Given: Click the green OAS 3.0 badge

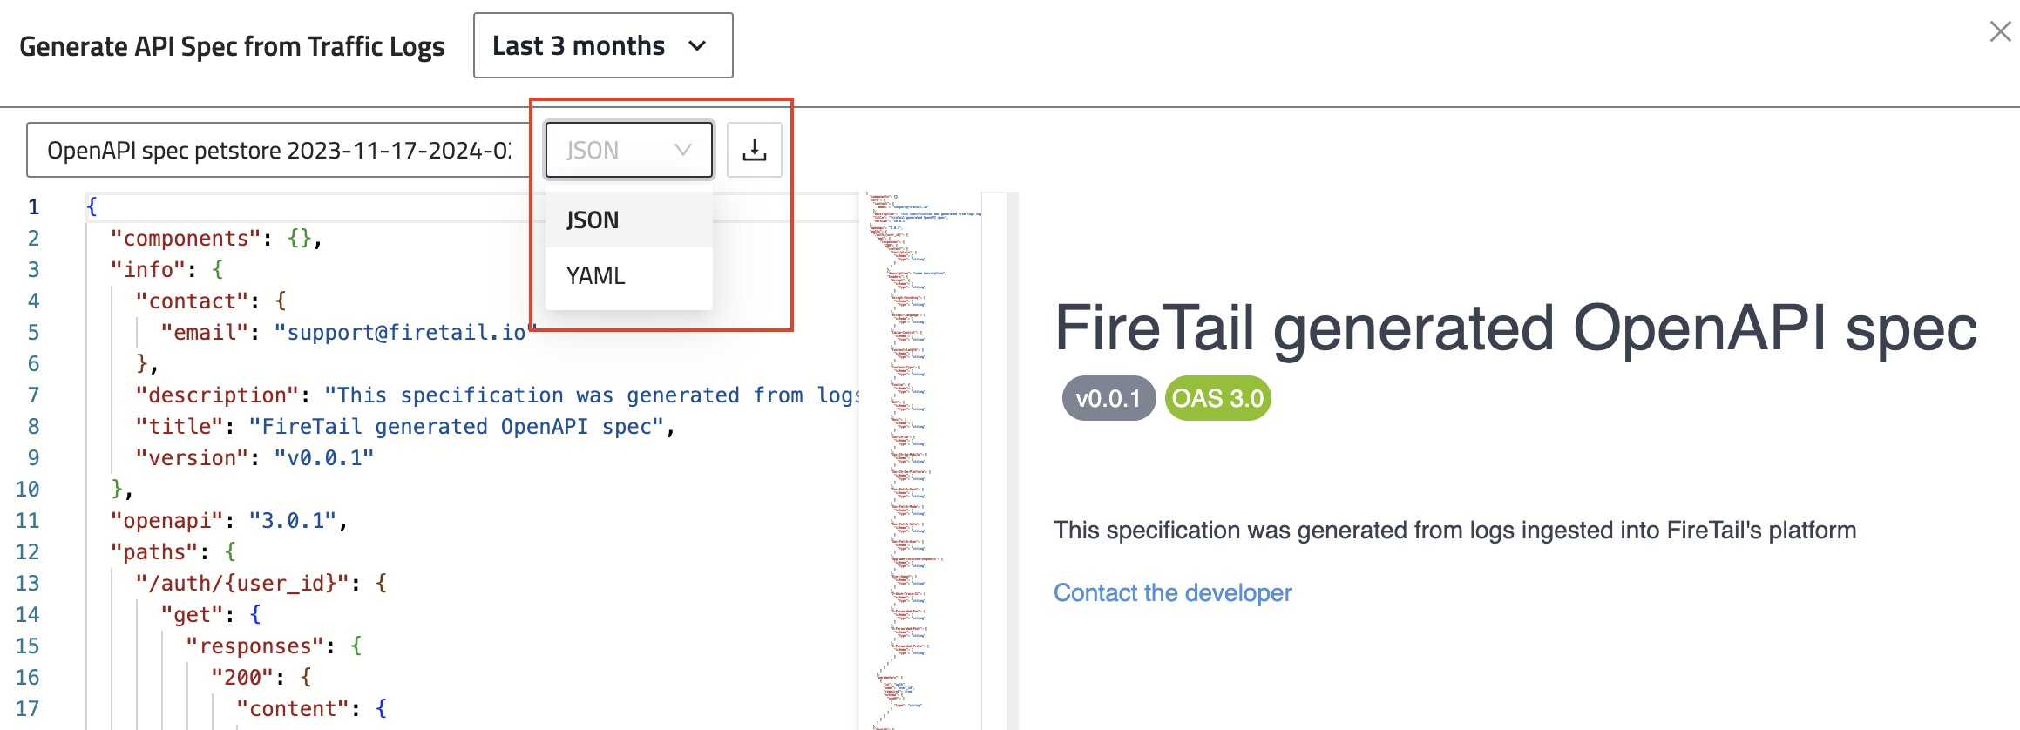Looking at the screenshot, I should coord(1217,399).
